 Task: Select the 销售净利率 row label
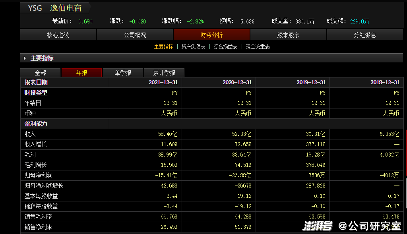39,227
